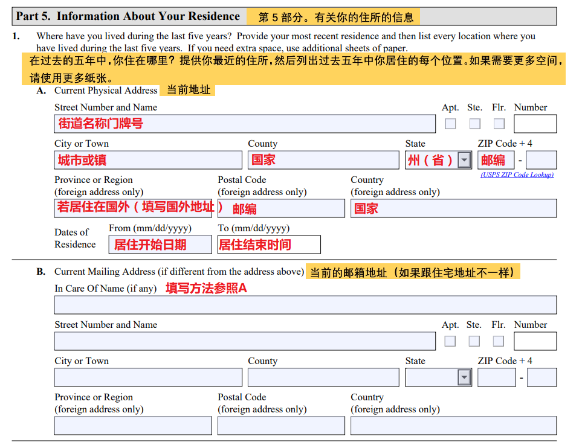This screenshot has height=445, width=582.
Task: Click the unit Number field of physical address
Action: tap(535, 124)
